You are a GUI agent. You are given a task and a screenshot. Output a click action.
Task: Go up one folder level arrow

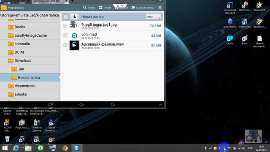[74, 17]
